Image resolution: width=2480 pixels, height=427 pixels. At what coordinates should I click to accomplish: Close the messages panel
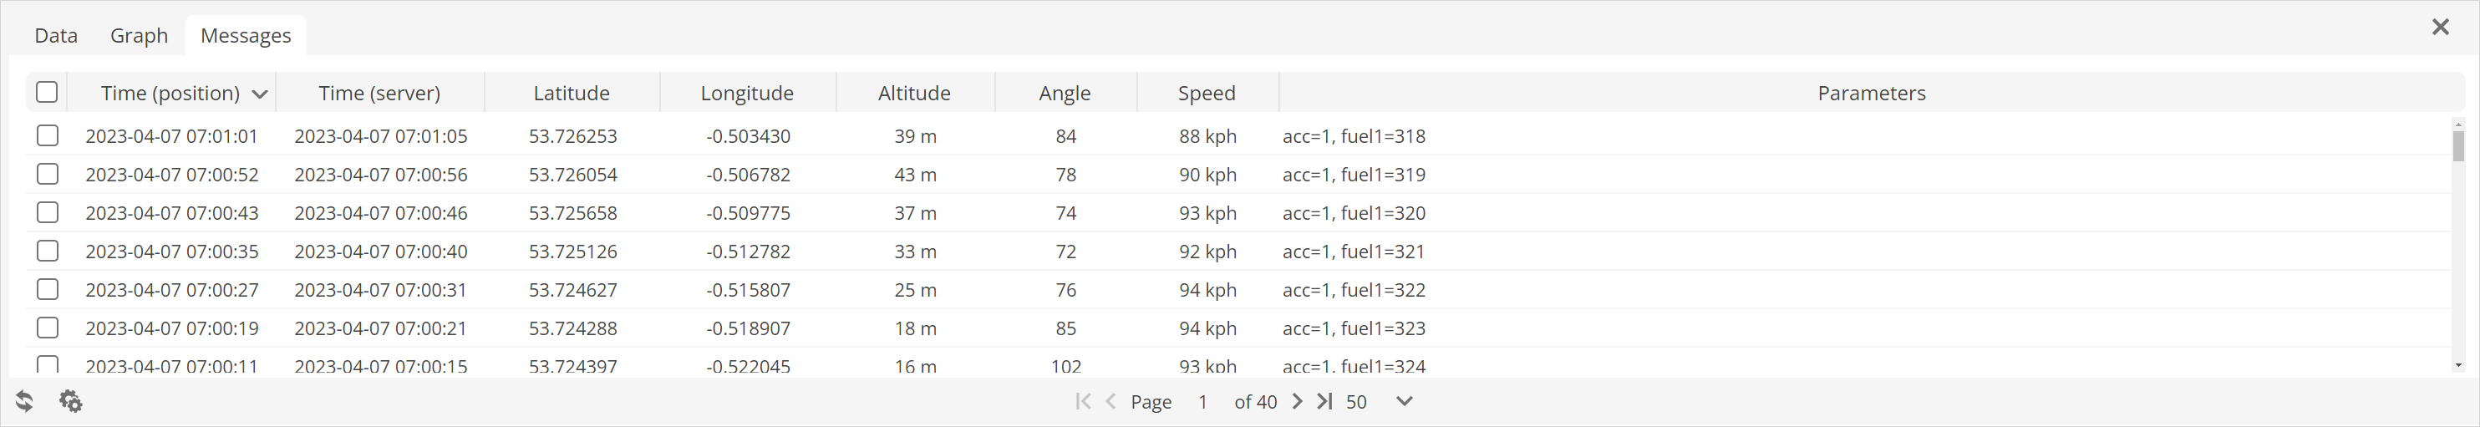coord(2440,27)
